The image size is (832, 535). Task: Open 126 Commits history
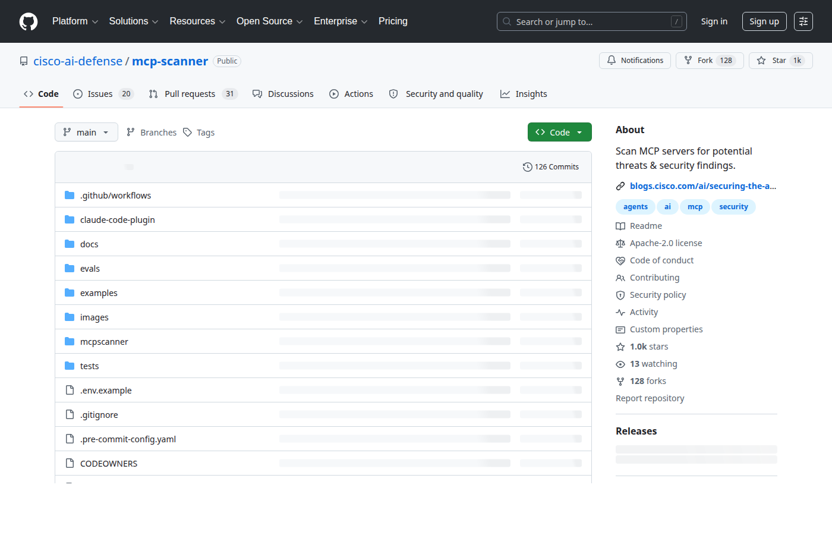tap(551, 167)
